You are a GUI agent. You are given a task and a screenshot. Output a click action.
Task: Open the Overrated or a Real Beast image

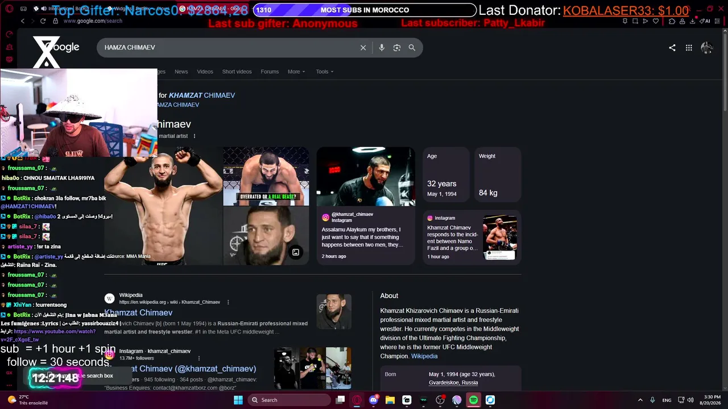[x=266, y=176]
